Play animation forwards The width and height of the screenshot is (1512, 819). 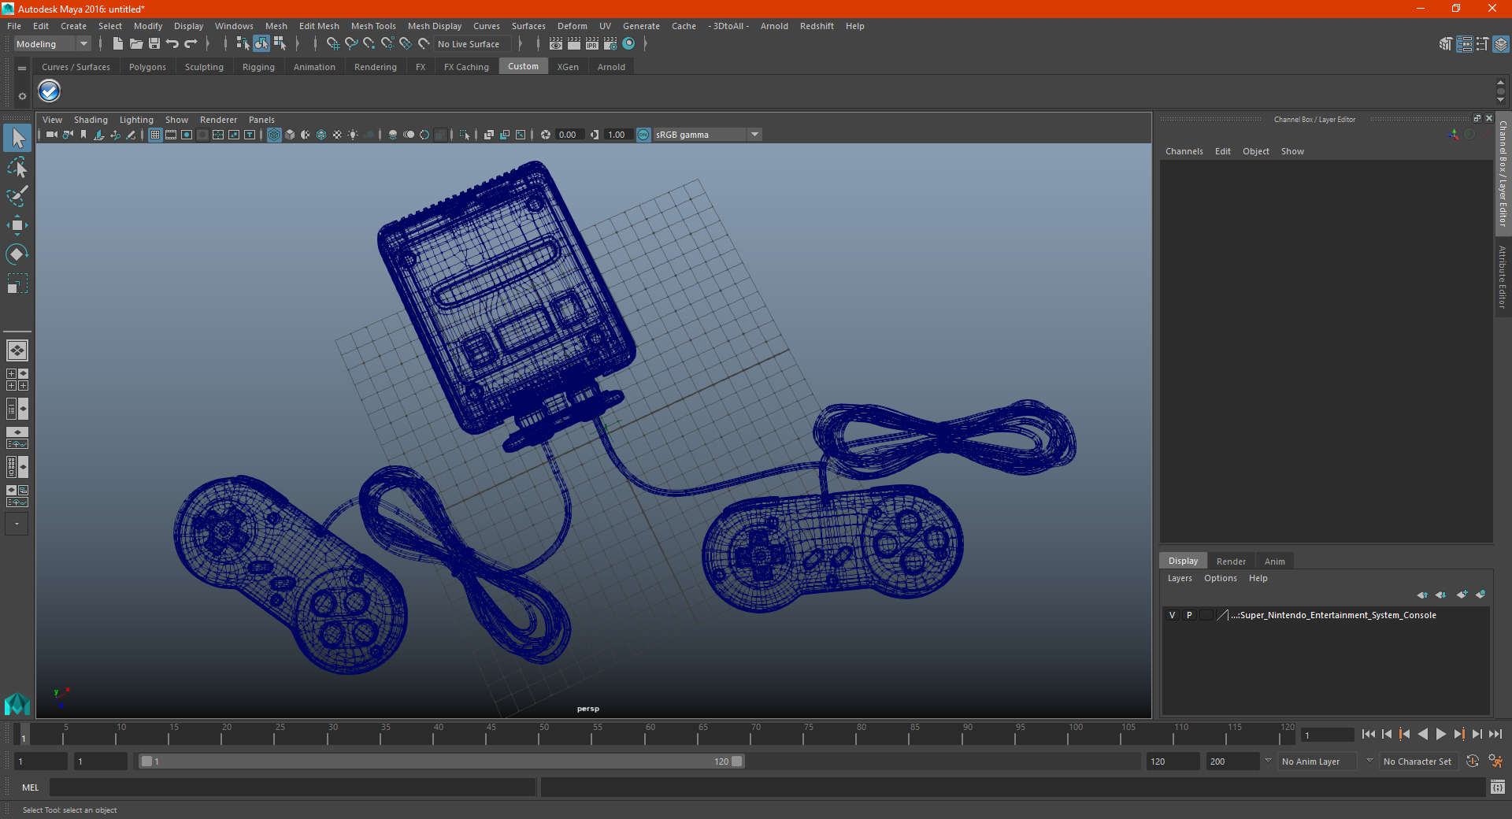coord(1440,734)
